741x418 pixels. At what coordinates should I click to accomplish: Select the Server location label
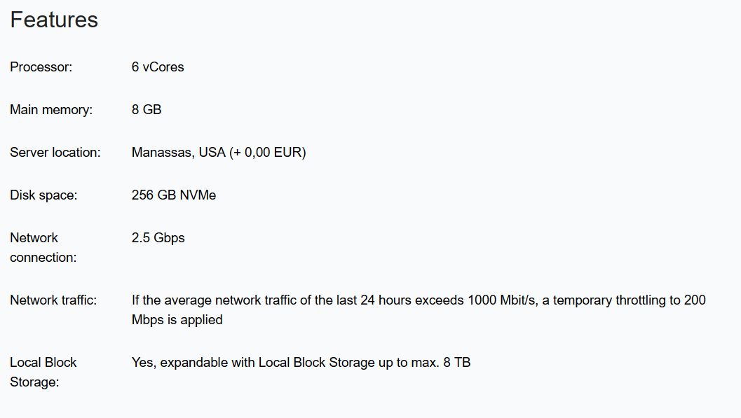tap(55, 153)
